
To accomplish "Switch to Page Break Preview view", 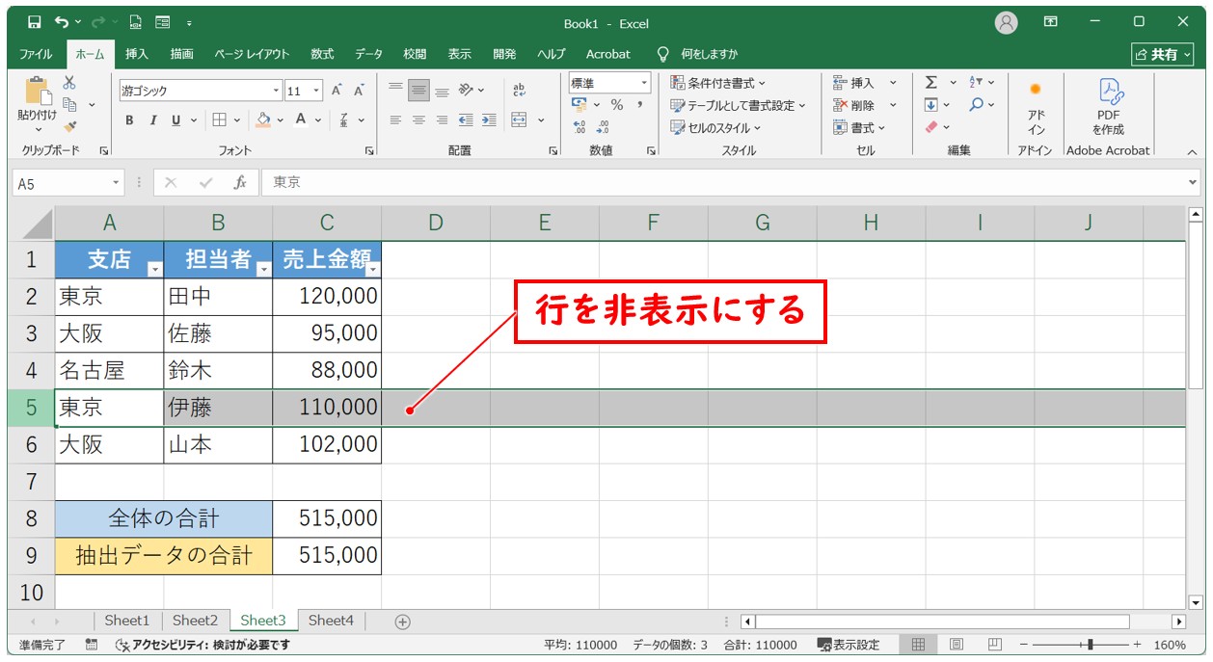I will [994, 645].
